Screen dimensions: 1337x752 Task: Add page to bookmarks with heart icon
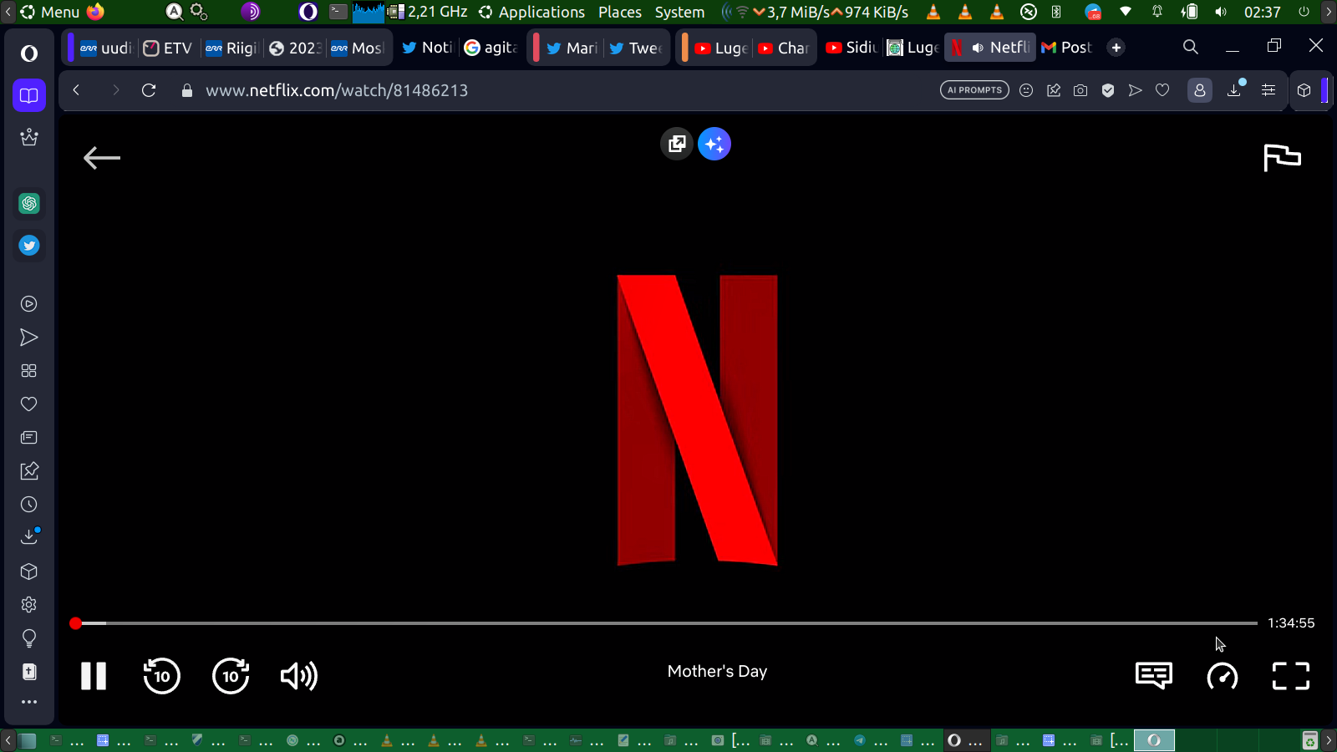[1162, 90]
